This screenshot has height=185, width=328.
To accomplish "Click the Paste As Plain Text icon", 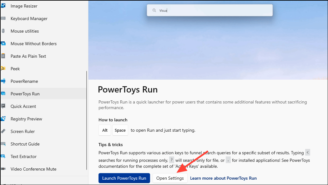I will (x=3, y=56).
